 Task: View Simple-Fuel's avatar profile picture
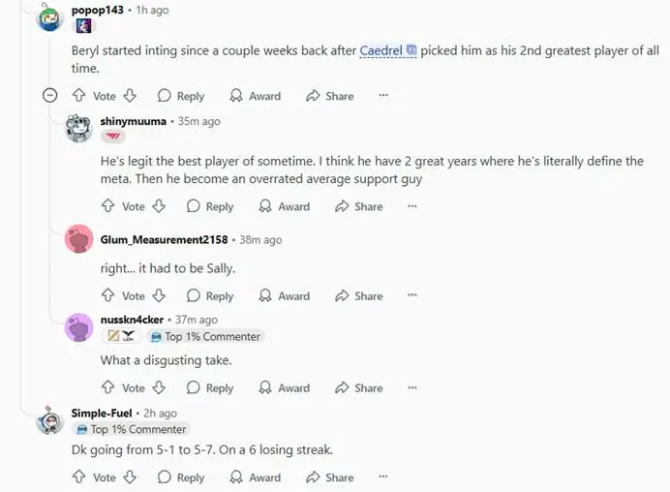point(50,420)
